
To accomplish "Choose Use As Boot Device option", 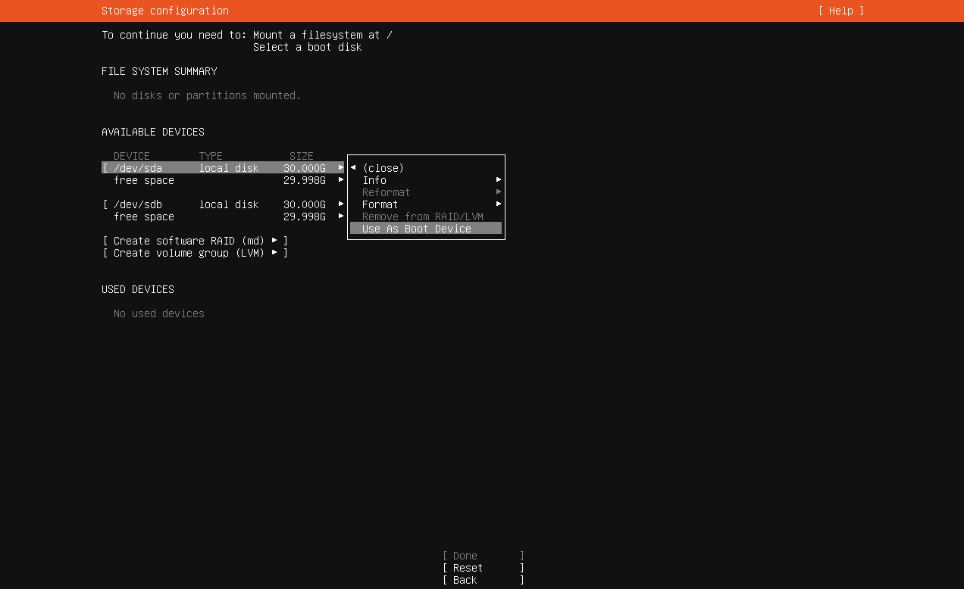I will (417, 229).
